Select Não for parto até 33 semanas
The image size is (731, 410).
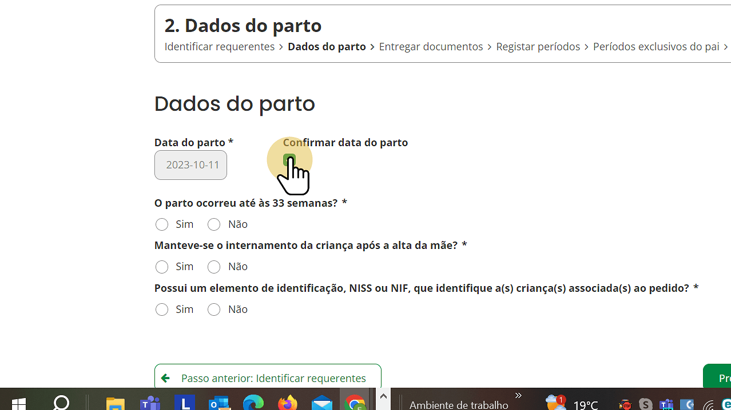[214, 224]
